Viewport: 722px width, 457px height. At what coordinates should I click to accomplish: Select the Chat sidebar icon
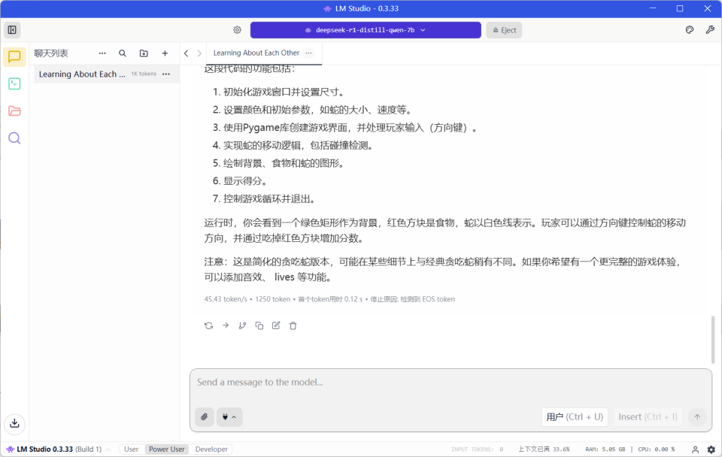click(14, 57)
